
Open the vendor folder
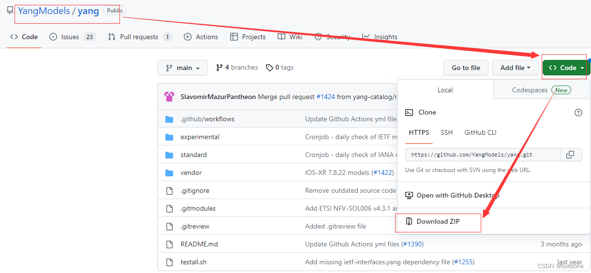point(191,172)
